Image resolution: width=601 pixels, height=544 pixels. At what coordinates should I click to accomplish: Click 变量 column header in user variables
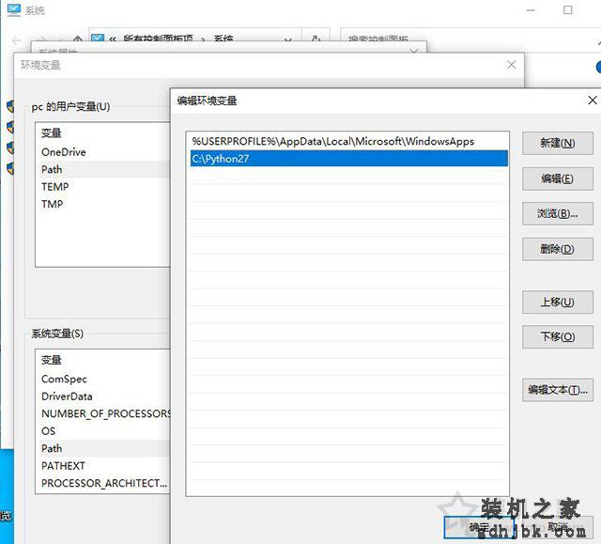(52, 133)
